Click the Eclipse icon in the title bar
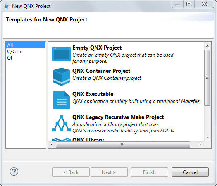The height and width of the screenshot is (186, 217). point(6,6)
